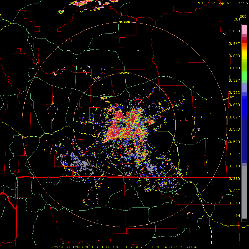Screen dimensions: 249x249
Task: Click the 0.253 value on the color scale
Action: [x=234, y=203]
